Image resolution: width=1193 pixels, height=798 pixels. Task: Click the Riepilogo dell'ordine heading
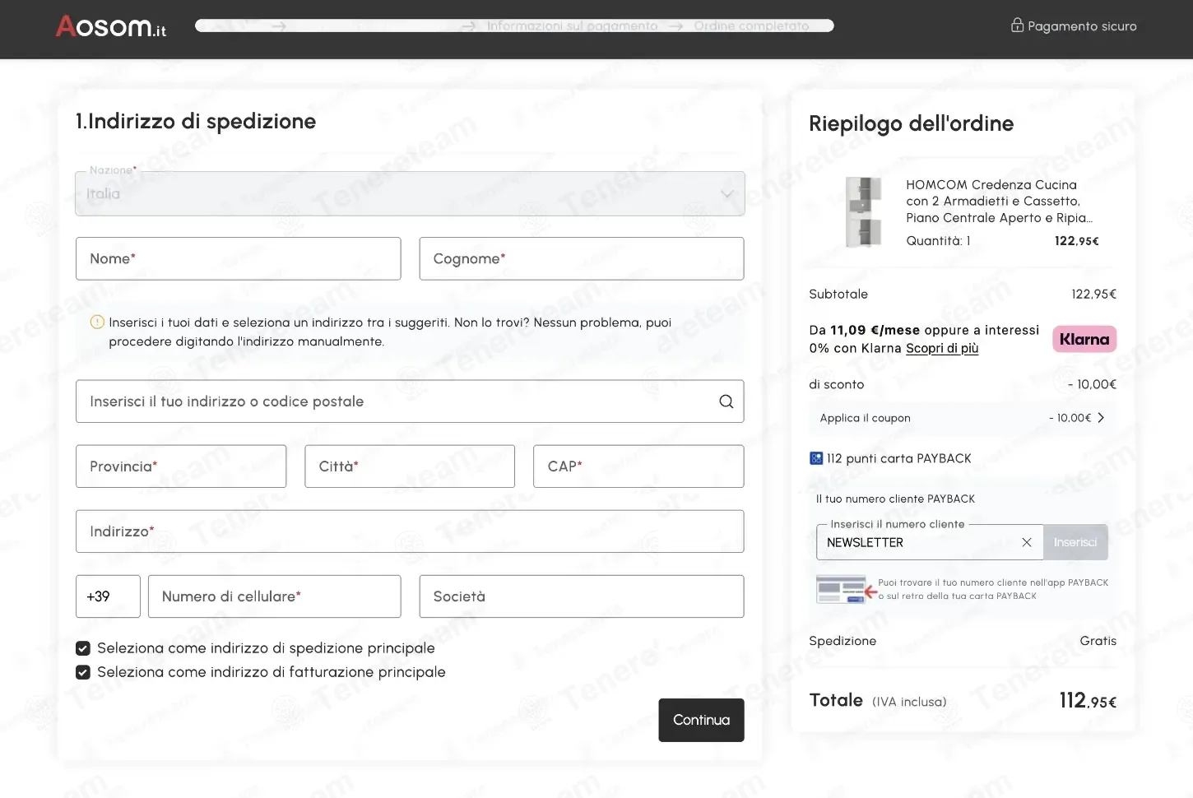(x=911, y=123)
